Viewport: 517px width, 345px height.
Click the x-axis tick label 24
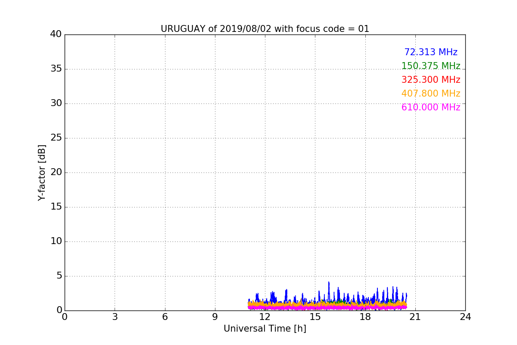pos(465,317)
